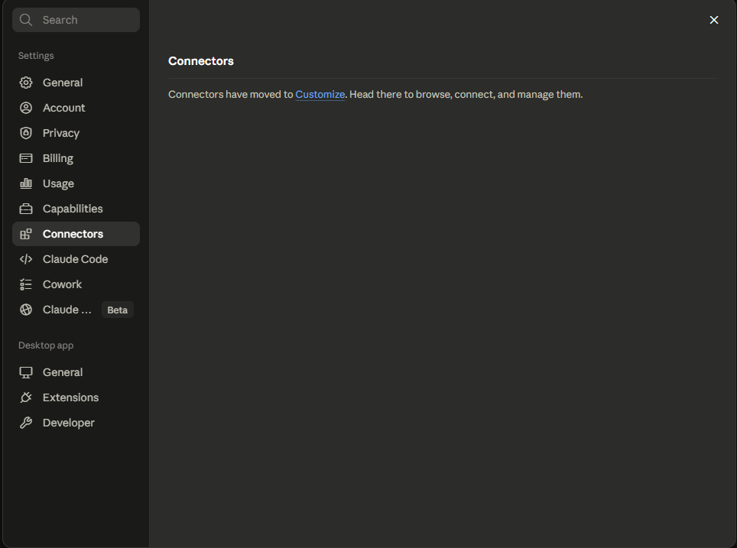This screenshot has width=737, height=548.
Task: Click the Account person icon
Action: pyautogui.click(x=26, y=108)
